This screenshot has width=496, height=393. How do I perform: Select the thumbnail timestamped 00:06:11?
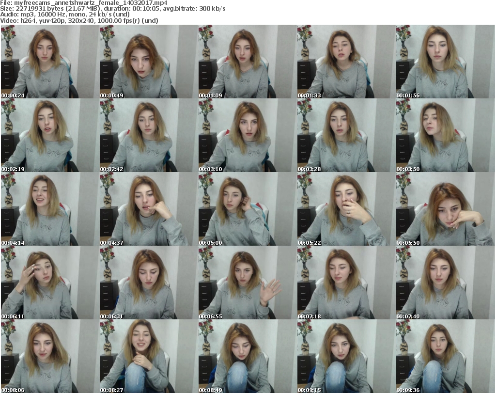(50, 283)
